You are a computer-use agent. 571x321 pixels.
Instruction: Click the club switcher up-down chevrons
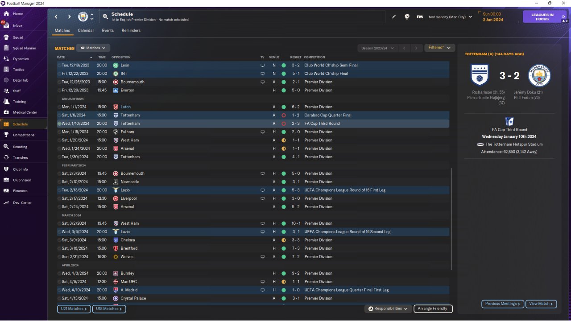point(92,17)
